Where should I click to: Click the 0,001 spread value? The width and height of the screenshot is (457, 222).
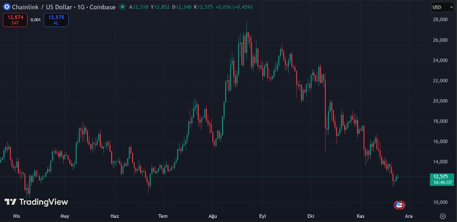coord(35,20)
